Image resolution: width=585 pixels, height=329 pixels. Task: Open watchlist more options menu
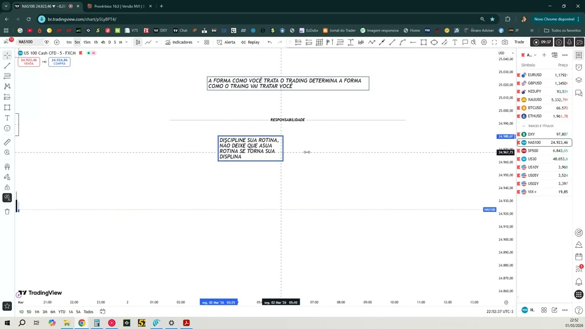(565, 55)
